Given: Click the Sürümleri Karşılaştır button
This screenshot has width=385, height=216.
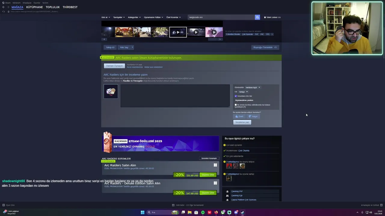Looking at the screenshot, I should pyautogui.click(x=209, y=158).
